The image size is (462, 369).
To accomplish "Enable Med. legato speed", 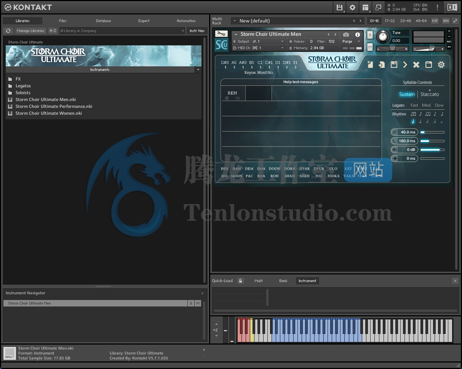I will click(x=427, y=105).
